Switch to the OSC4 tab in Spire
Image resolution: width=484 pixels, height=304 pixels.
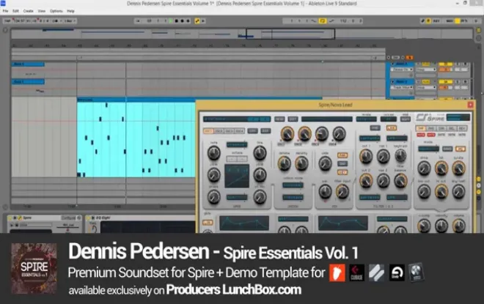coord(240,131)
